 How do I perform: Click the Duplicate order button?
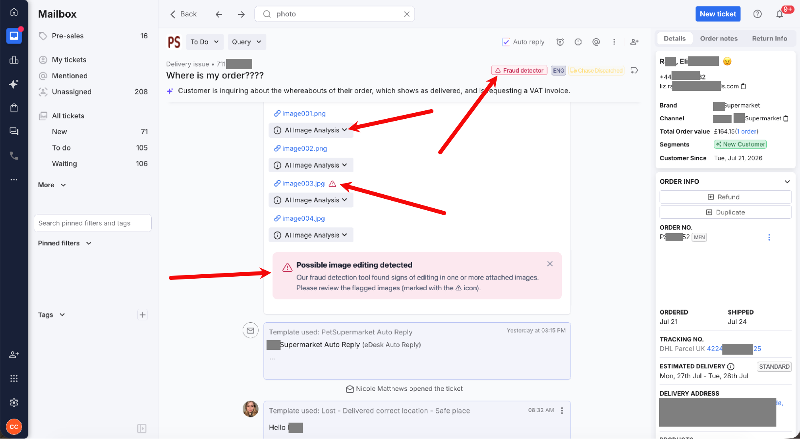(725, 213)
